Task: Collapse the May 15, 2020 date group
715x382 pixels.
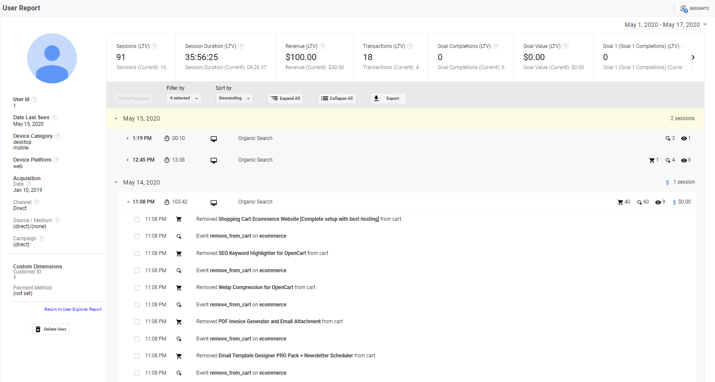Action: (x=116, y=118)
